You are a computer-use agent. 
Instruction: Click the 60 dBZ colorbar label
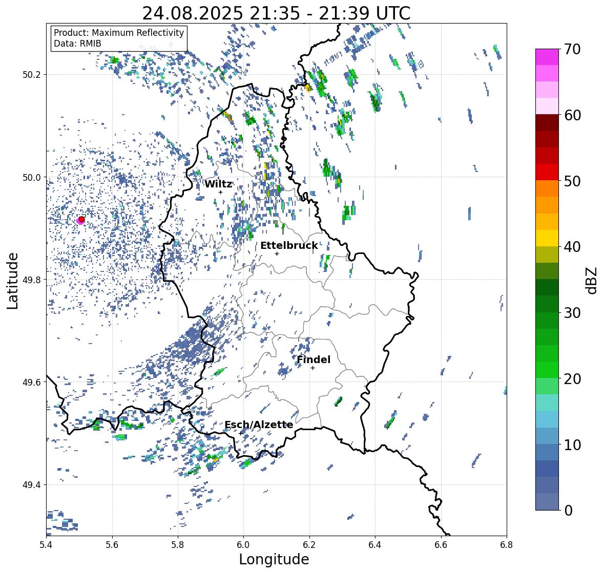pos(572,115)
